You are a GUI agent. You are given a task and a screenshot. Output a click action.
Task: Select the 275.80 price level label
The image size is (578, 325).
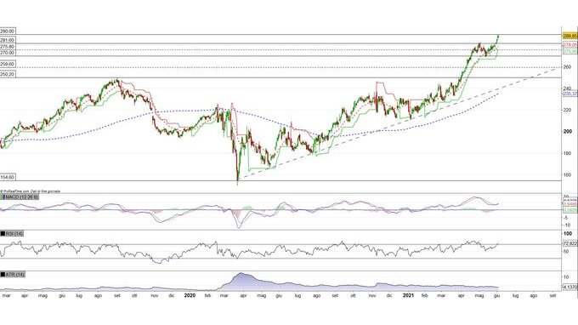[8, 47]
